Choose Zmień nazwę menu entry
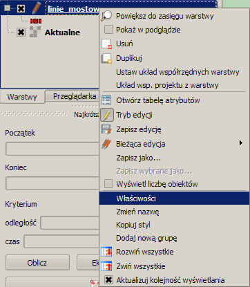The width and height of the screenshot is (250, 287). coord(137,212)
